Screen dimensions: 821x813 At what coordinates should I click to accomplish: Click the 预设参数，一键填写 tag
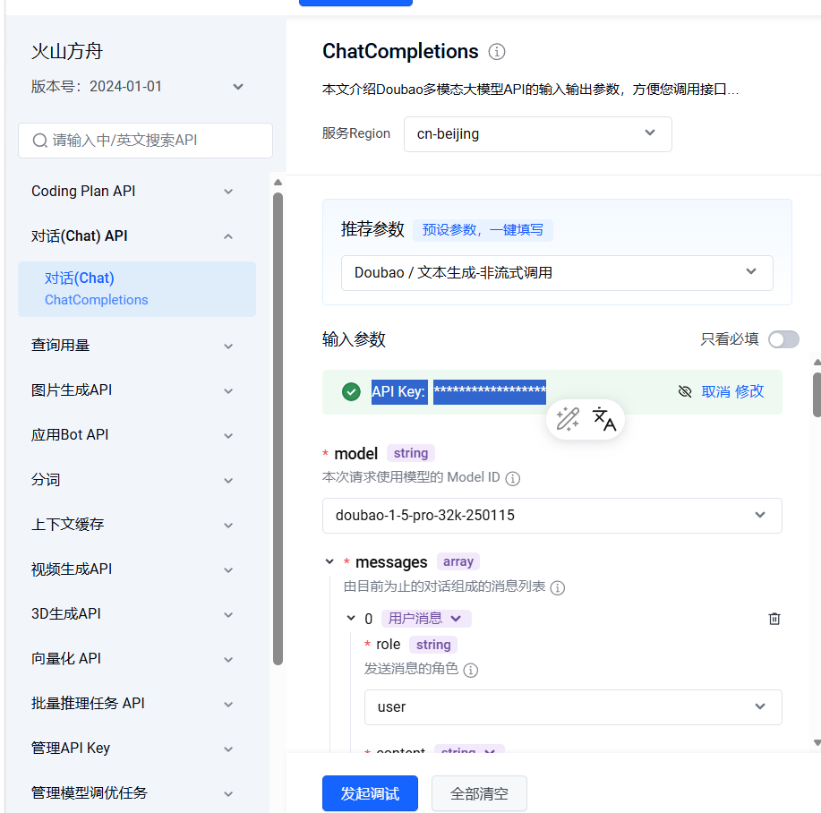(x=483, y=230)
